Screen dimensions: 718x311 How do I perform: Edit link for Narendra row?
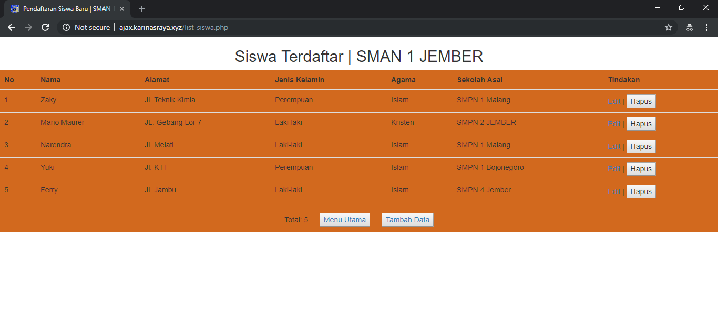pyautogui.click(x=614, y=146)
